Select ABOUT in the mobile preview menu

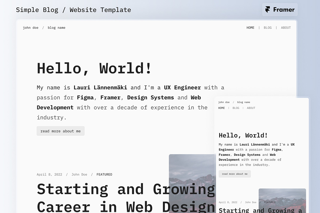point(251,108)
